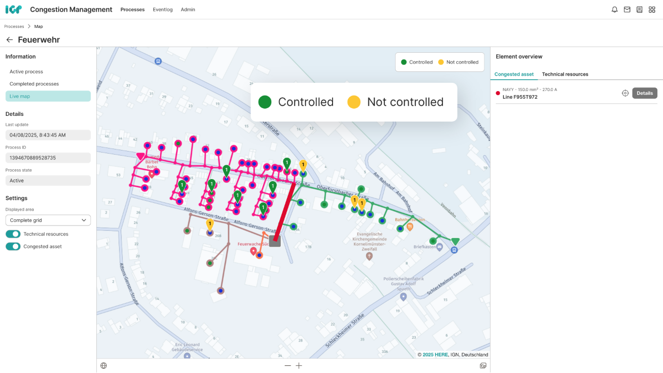This screenshot has width=663, height=373.
Task: Open the apps grid icon
Action: click(x=652, y=9)
